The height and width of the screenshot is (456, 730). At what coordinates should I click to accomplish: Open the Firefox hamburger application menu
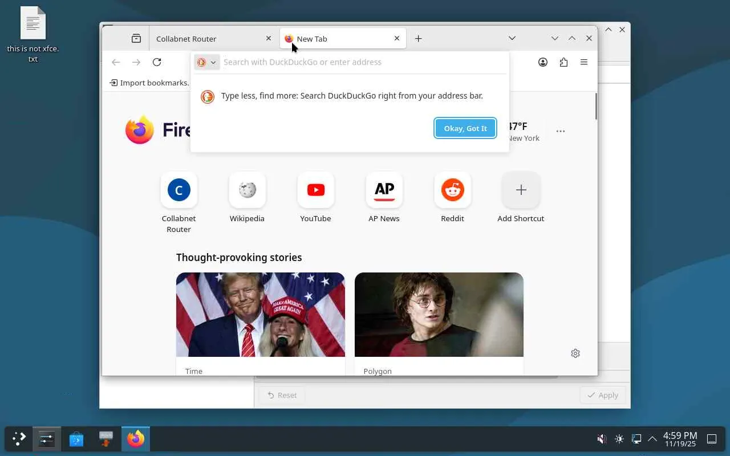pyautogui.click(x=584, y=62)
